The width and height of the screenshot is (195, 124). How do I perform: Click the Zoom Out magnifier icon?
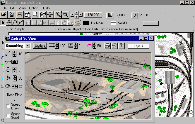(x=66, y=15)
